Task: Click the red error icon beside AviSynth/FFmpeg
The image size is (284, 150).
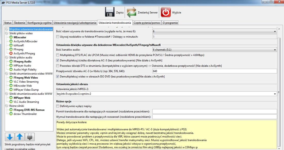Action: (x=11, y=53)
